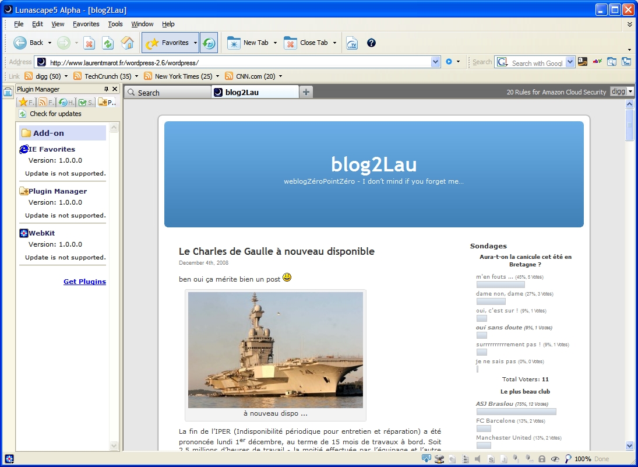Open the address bar URL dropdown
The image size is (638, 467).
[x=435, y=62]
